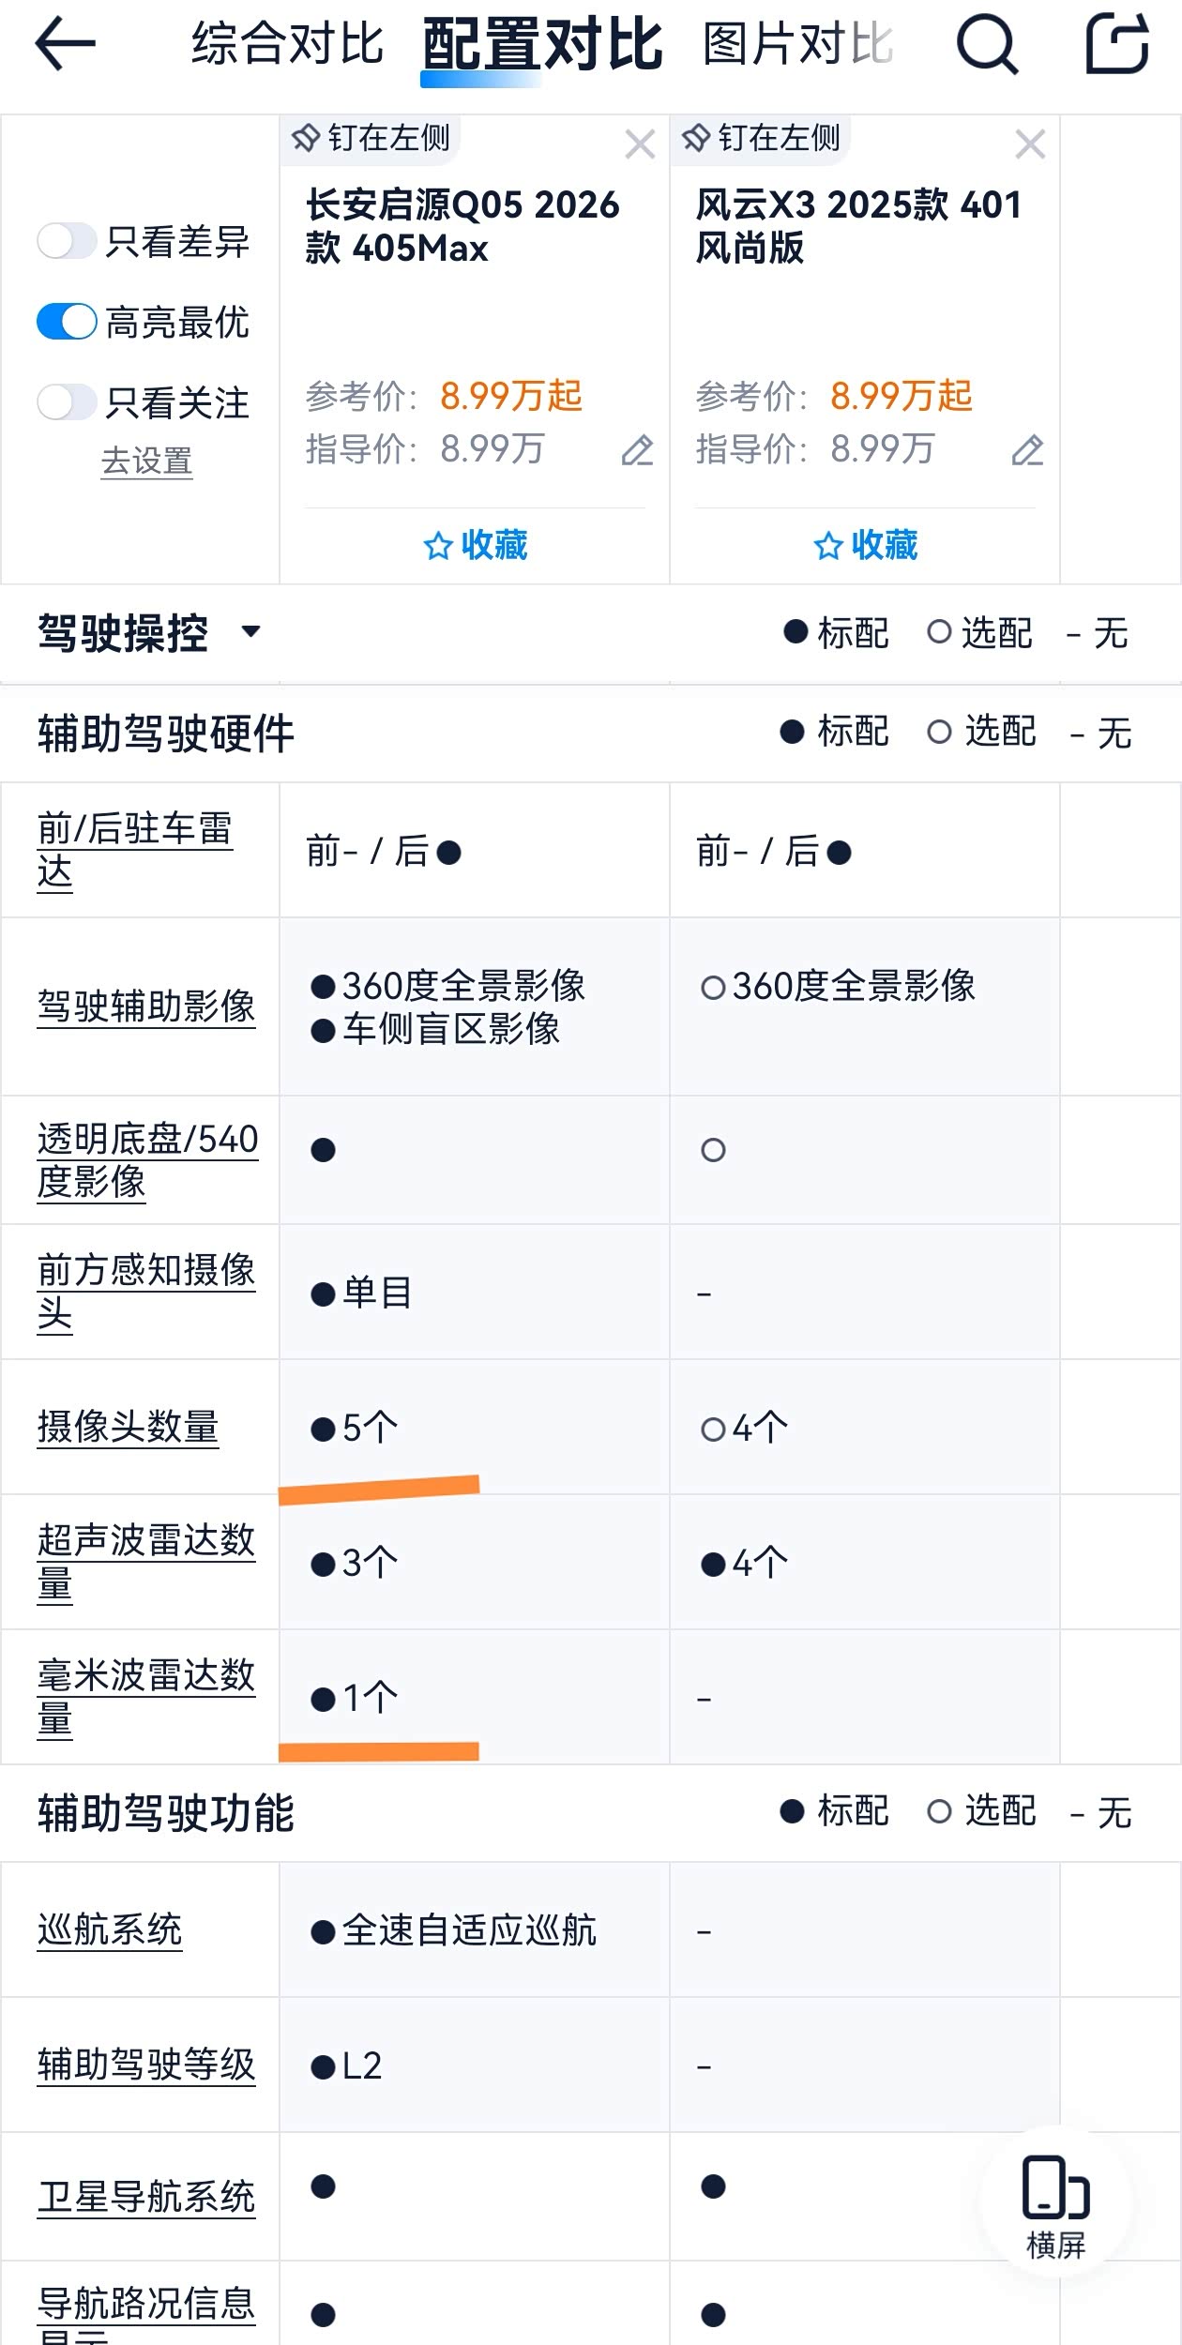Expand the 驾驶操控 section dropdown
The height and width of the screenshot is (2345, 1182).
[250, 631]
